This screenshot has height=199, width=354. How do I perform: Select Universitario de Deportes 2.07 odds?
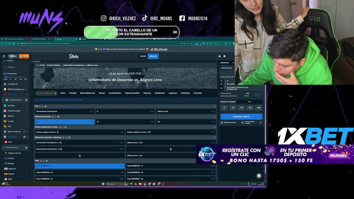tap(64, 111)
